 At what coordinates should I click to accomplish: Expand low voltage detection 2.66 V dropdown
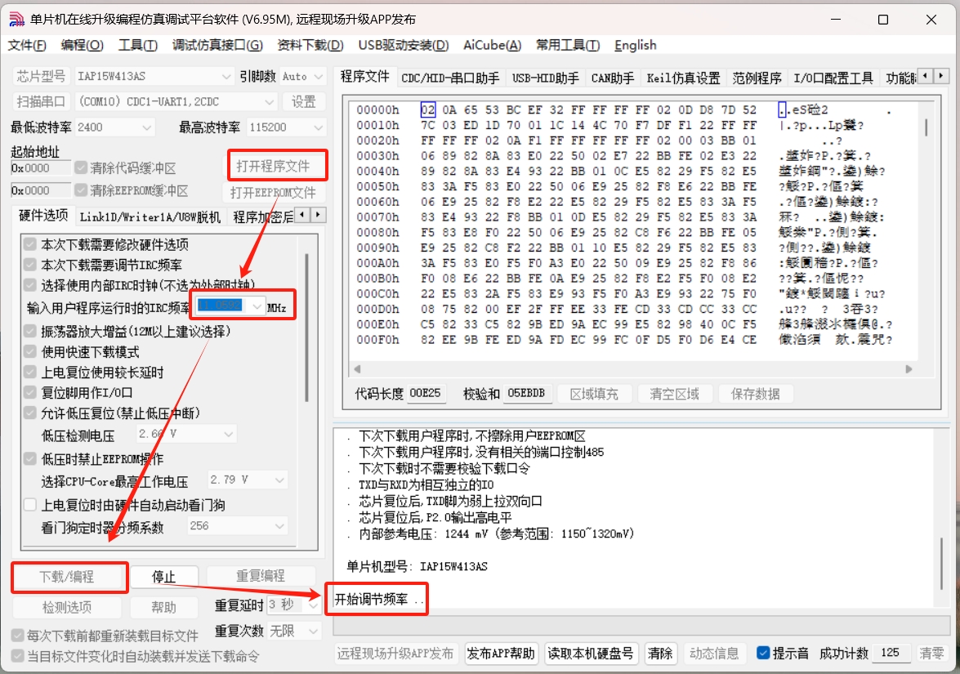click(229, 434)
